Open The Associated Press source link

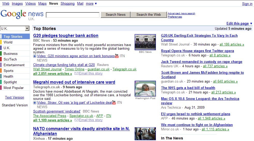coord(50,116)
